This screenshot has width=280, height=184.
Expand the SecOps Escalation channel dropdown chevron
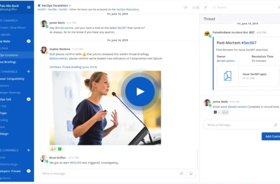click(70, 5)
